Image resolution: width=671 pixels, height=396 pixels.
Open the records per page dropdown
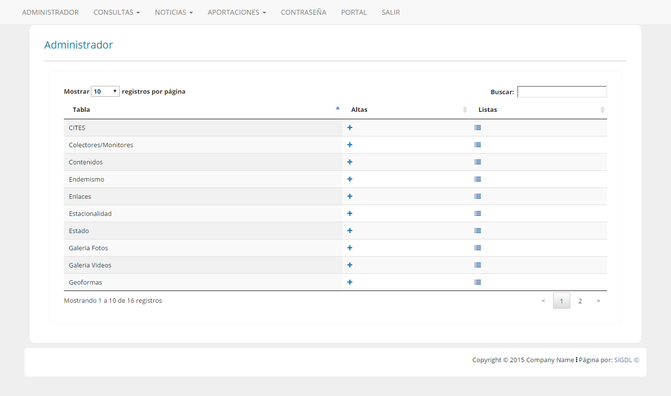click(x=105, y=91)
